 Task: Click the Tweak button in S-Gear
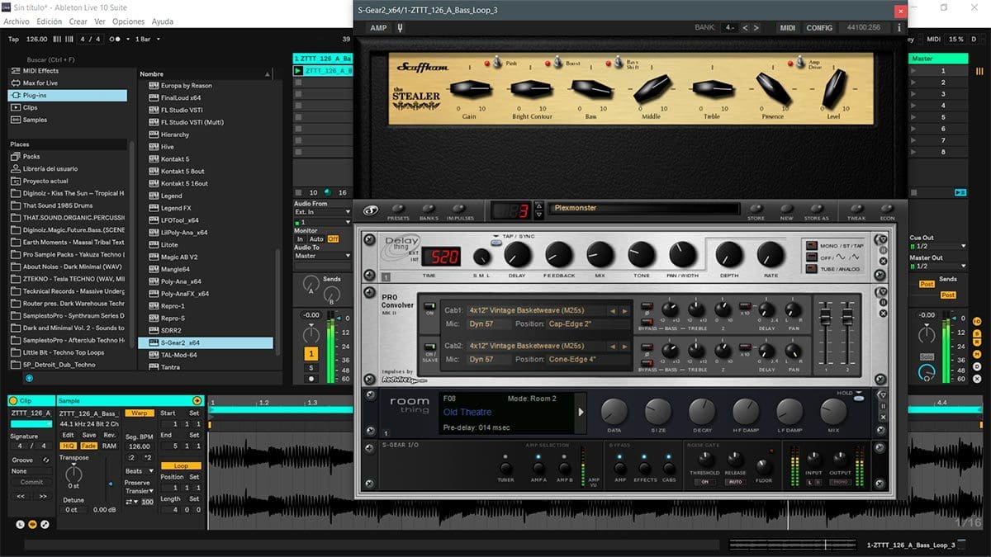(856, 209)
